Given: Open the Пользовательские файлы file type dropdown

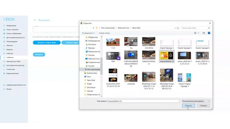Looking at the screenshot, I should [196, 101].
